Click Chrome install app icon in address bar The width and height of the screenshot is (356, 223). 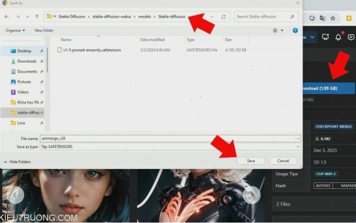coord(312,18)
